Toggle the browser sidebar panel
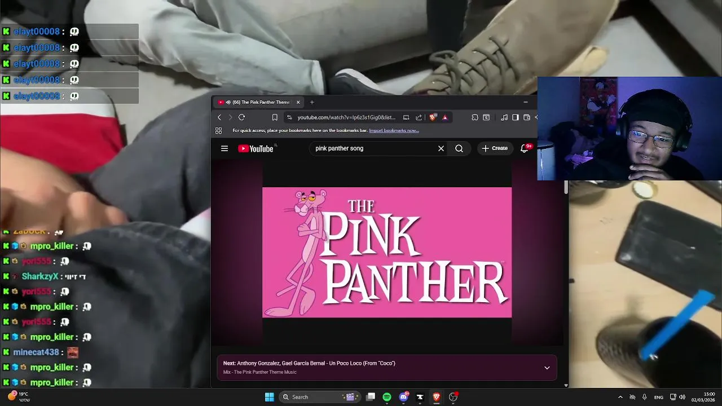Viewport: 722px width, 406px height. (516, 117)
